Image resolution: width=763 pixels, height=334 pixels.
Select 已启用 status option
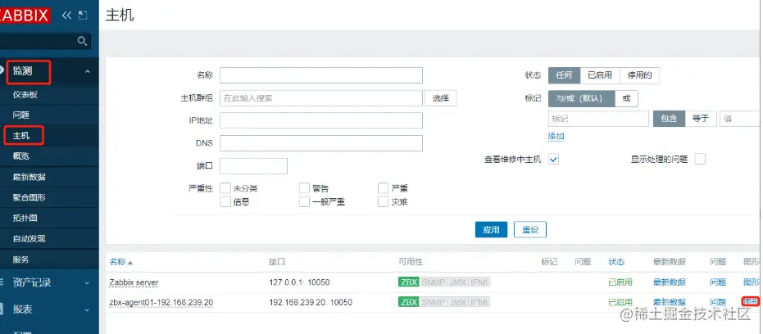[x=600, y=75]
